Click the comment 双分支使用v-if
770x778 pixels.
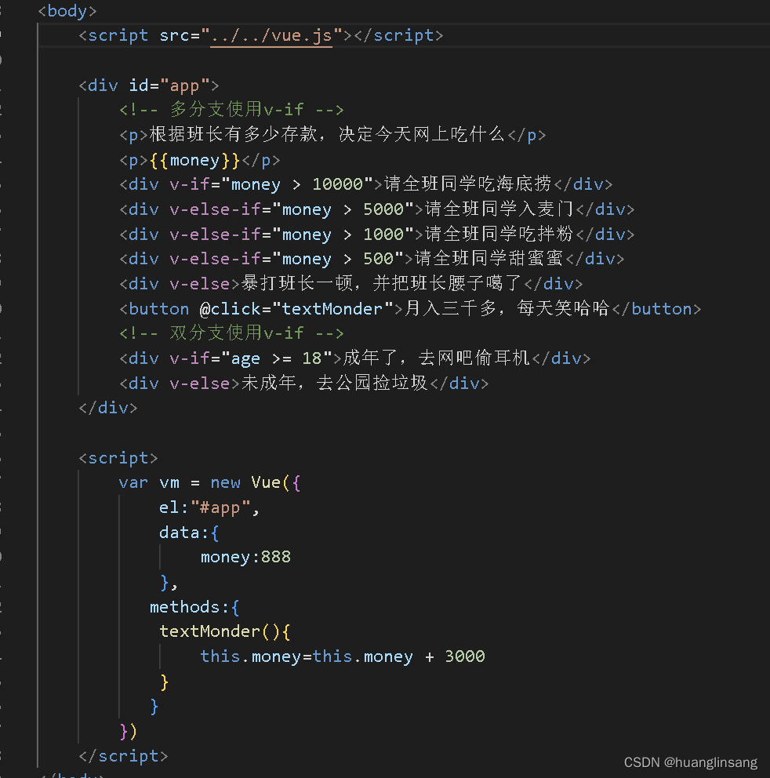(x=231, y=333)
